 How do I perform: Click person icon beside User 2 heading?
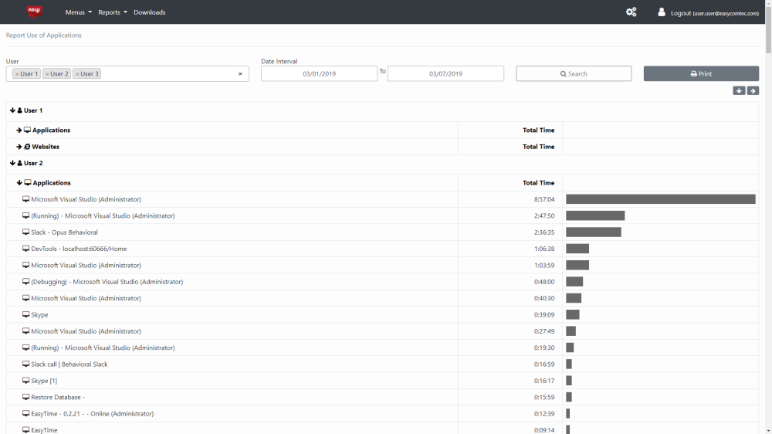tap(20, 163)
